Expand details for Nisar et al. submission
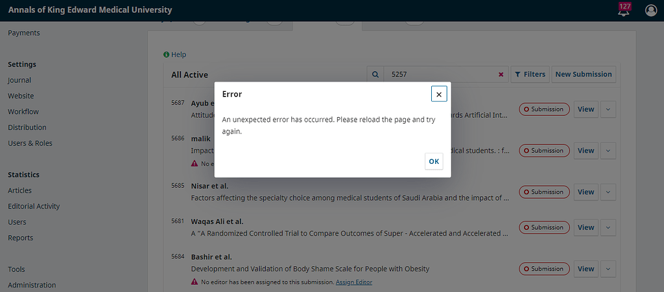664x292 pixels. point(608,192)
